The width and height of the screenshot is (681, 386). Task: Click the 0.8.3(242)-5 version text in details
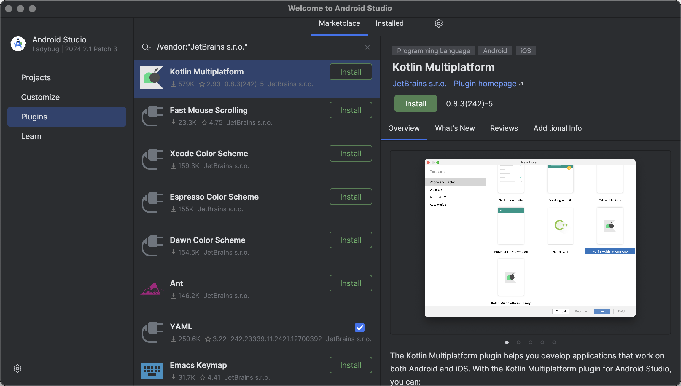click(x=469, y=104)
